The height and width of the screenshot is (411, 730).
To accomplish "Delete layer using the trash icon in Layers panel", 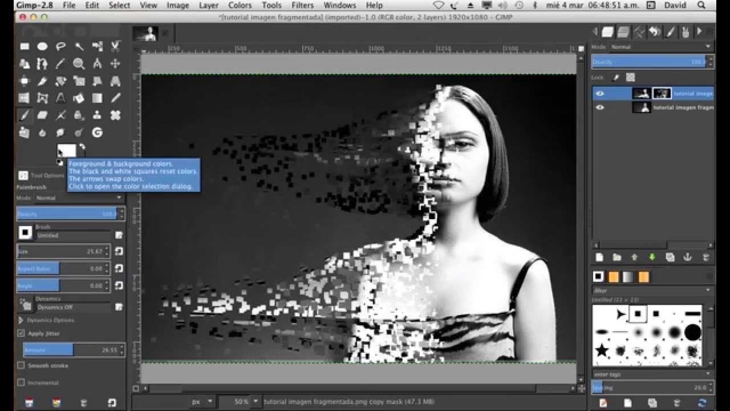I will point(706,257).
